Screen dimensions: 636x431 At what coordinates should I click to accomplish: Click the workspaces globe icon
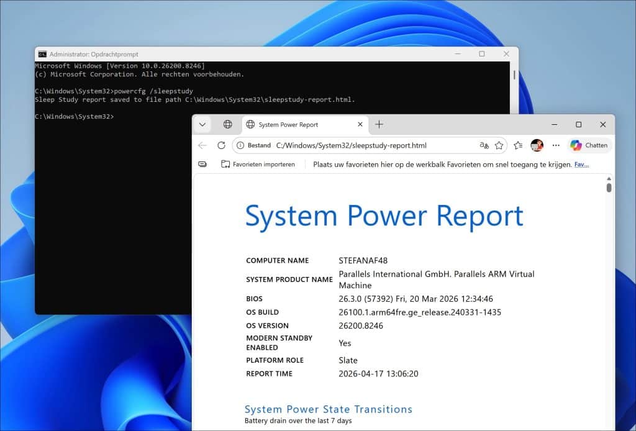pos(228,124)
